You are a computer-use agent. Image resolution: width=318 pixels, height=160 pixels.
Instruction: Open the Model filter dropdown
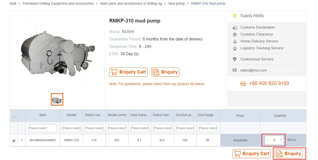(71, 128)
